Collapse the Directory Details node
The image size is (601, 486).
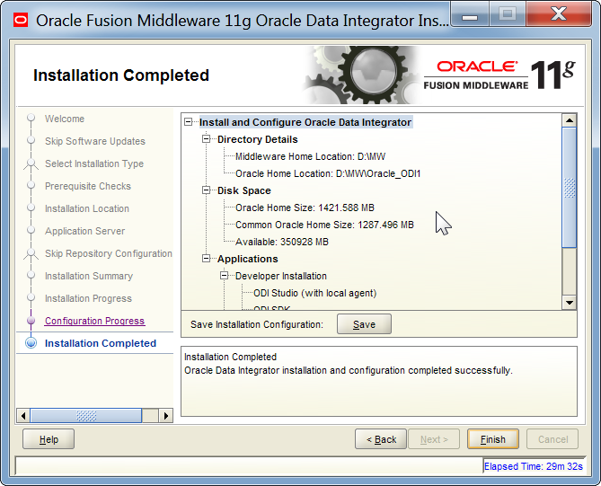coord(207,138)
